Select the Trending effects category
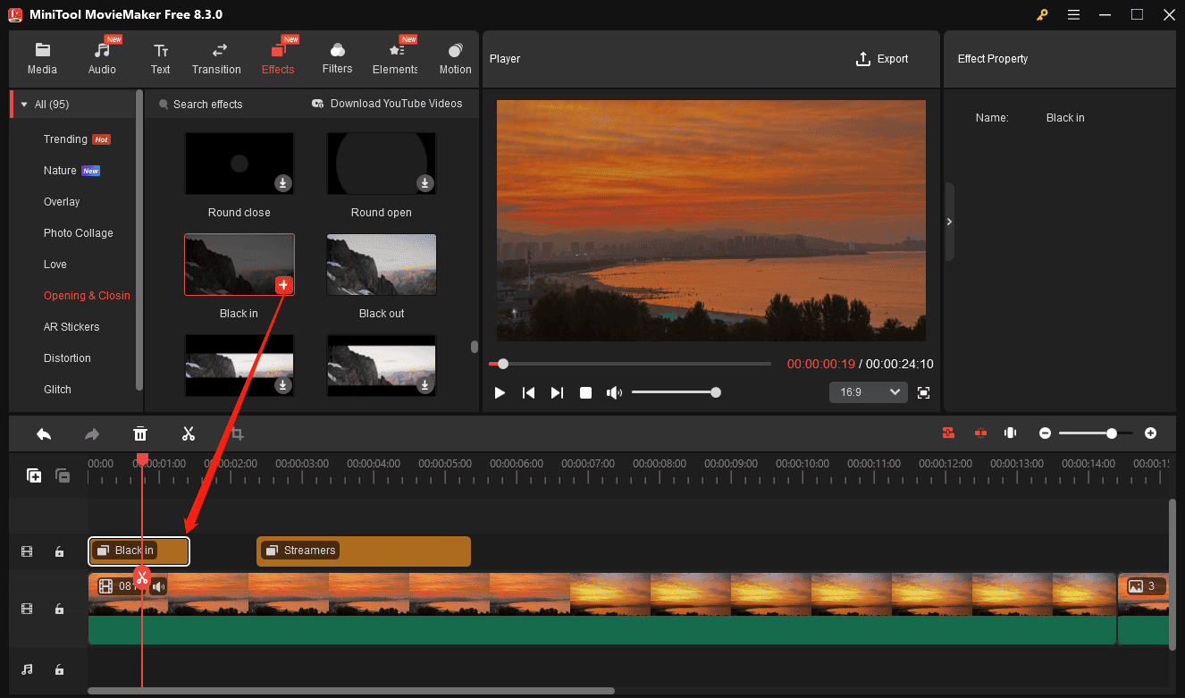This screenshot has width=1185, height=698. tap(76, 139)
